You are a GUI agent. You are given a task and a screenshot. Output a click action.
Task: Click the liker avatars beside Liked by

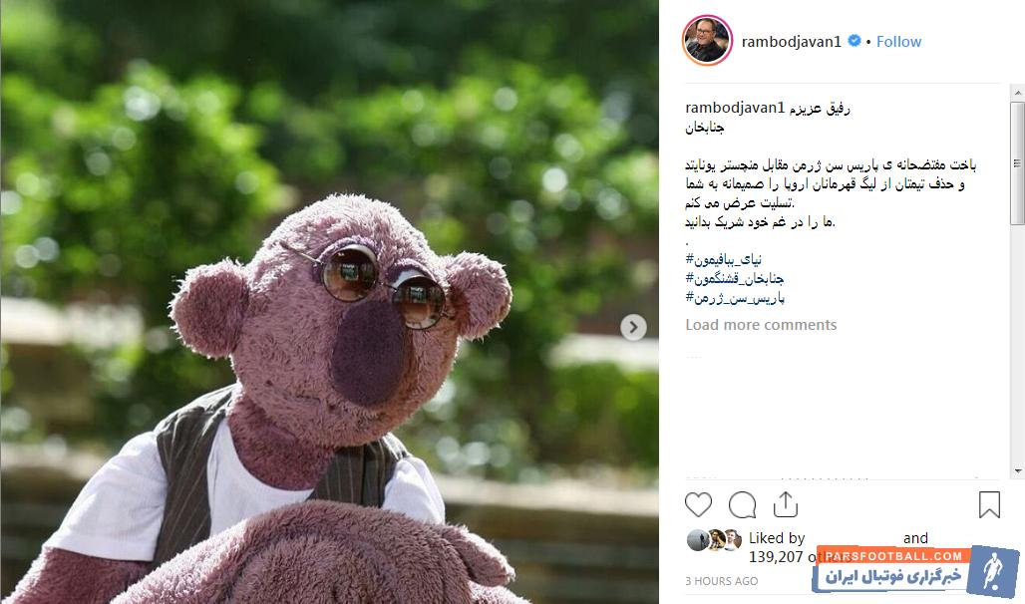[x=714, y=540]
